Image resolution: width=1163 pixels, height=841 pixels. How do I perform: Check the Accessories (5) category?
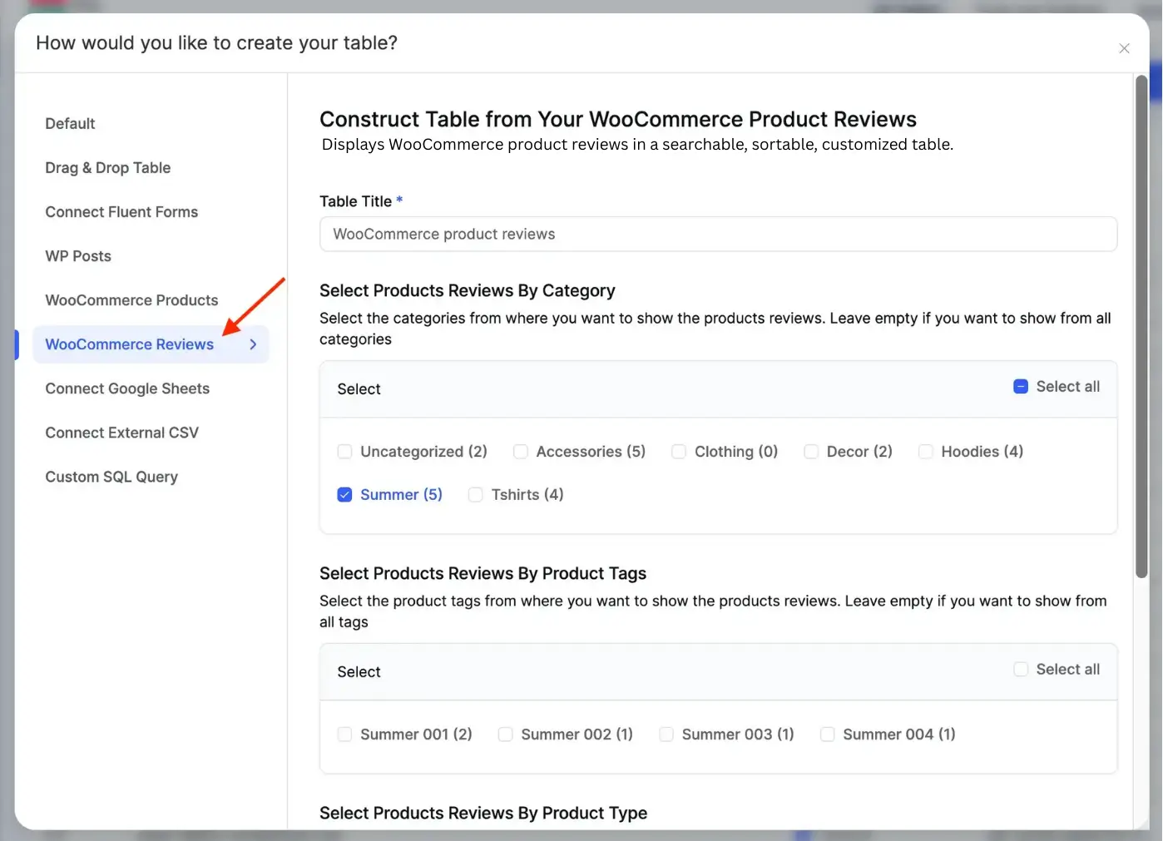tap(520, 451)
